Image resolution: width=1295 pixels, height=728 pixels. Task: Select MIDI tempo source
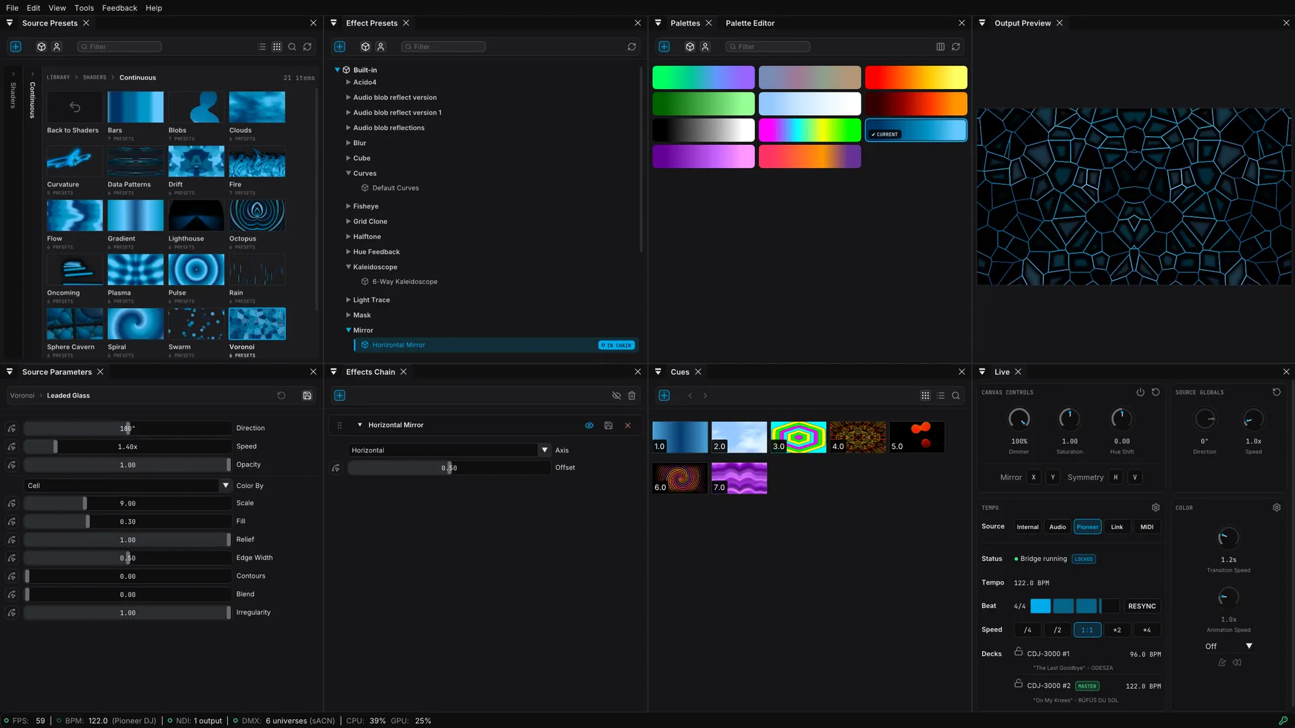[1147, 527]
